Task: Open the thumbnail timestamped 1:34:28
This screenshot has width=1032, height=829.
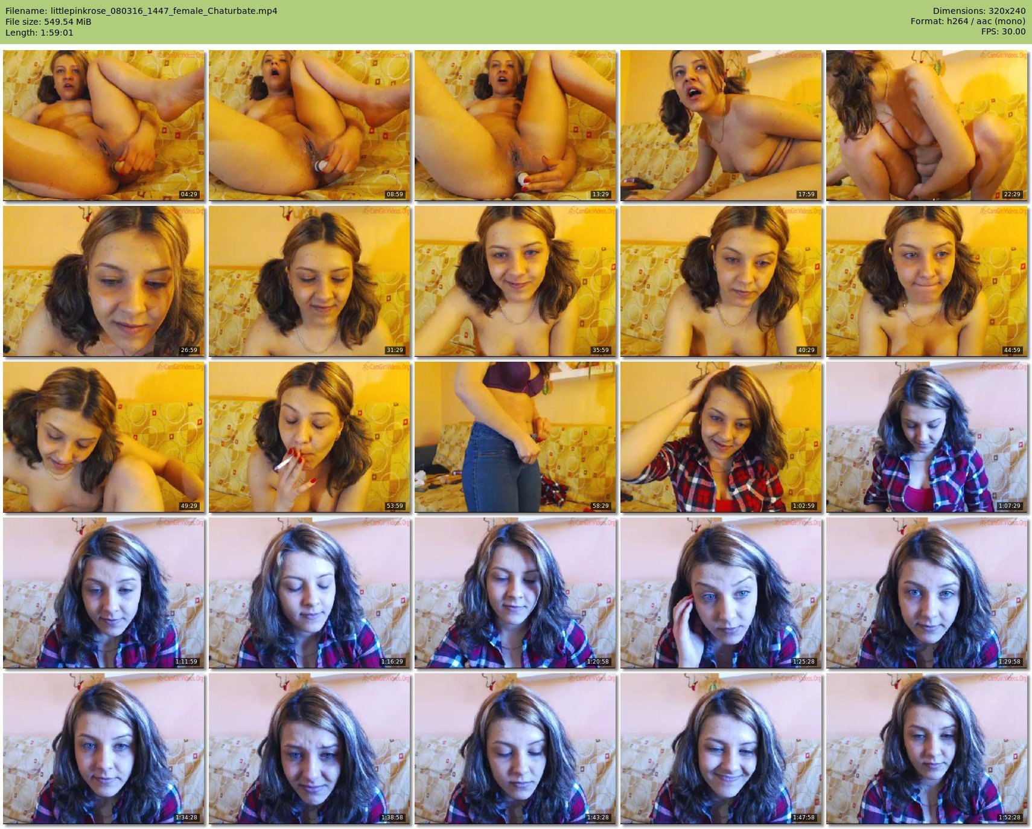Action: click(x=104, y=748)
